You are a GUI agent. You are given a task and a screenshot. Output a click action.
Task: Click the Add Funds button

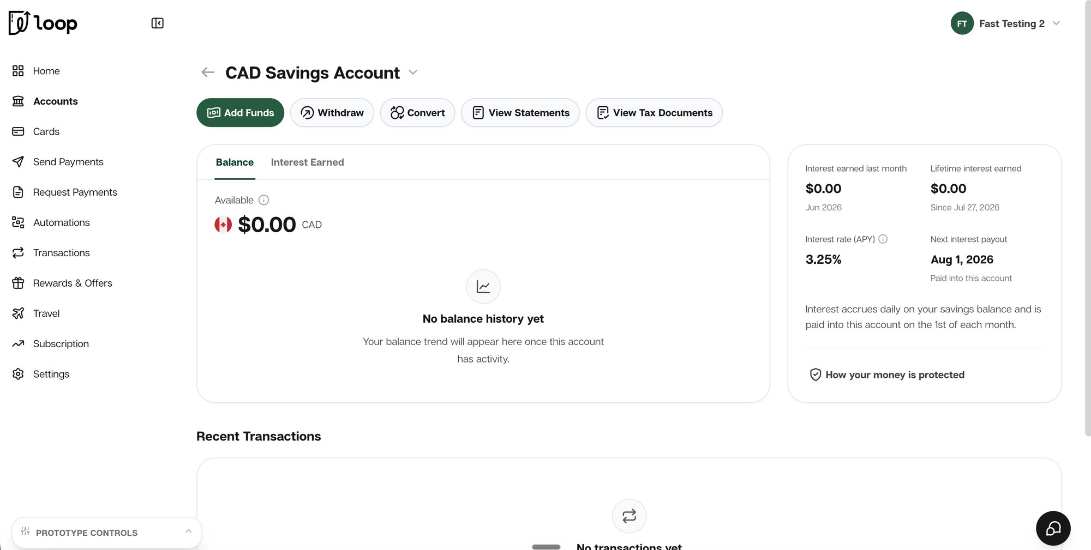240,113
